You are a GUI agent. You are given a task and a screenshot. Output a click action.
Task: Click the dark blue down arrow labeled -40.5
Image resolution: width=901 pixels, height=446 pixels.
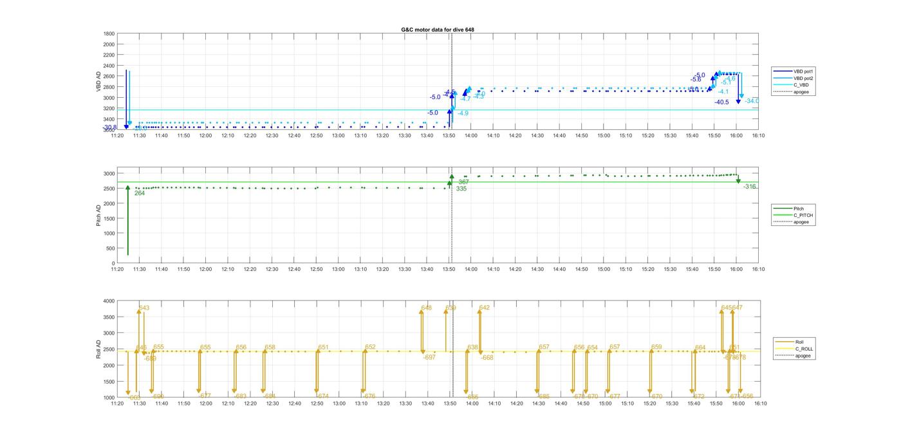[x=738, y=88]
